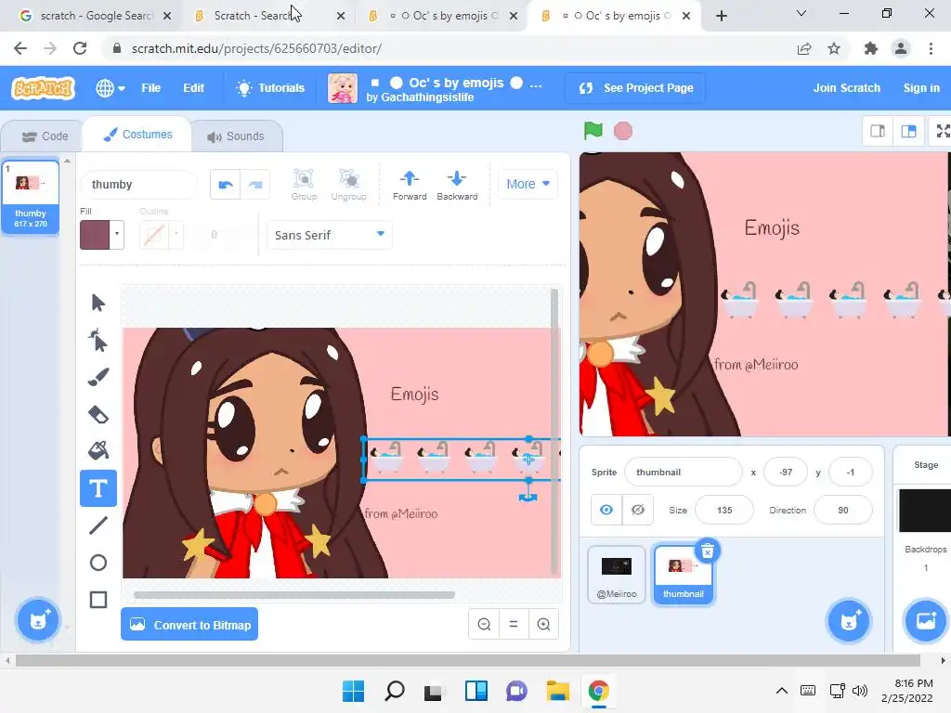Click the costume name field thumby
Screen dimensions: 951x713
tap(139, 185)
